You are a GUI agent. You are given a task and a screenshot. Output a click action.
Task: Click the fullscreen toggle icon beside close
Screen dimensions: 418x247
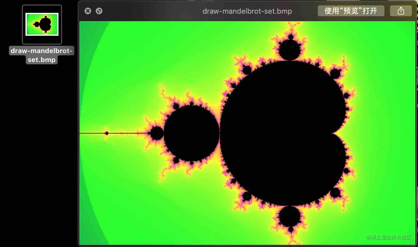tap(99, 11)
